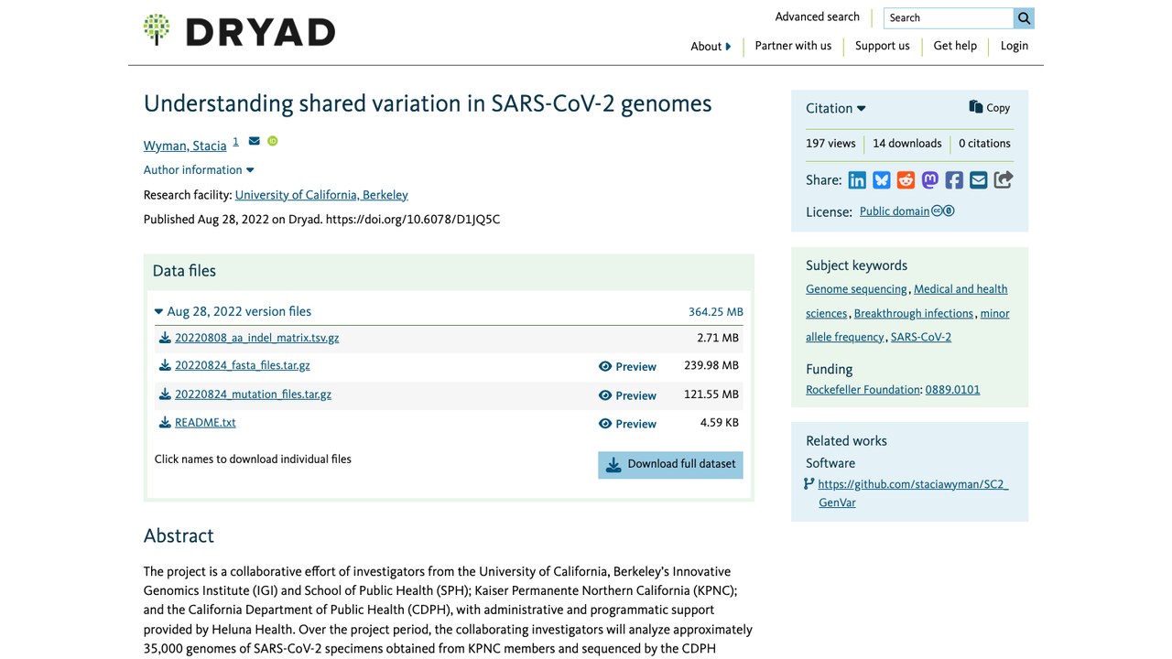Expand the Citation dropdown

pos(835,108)
